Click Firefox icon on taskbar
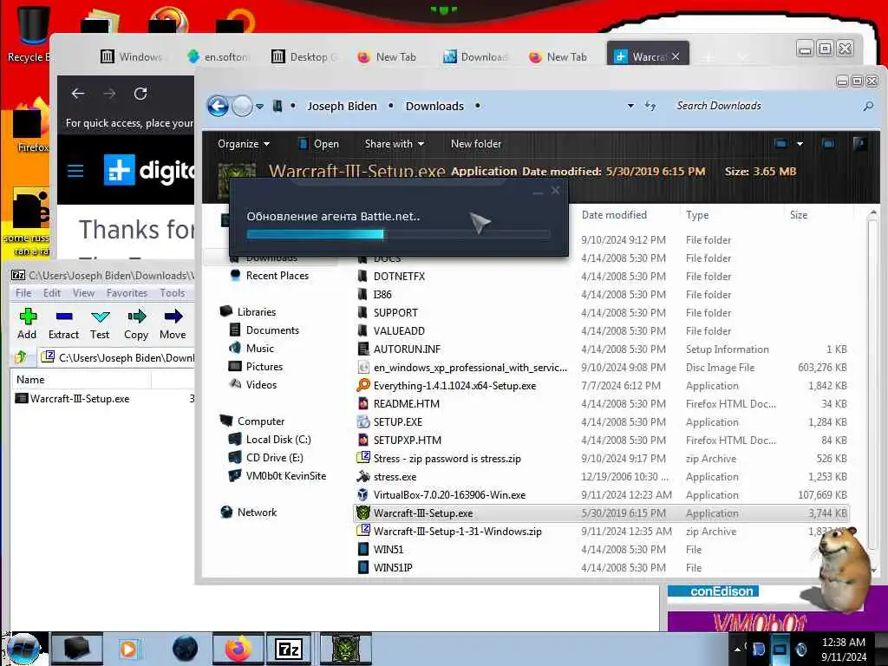Viewport: 888px width, 666px height. 238,649
